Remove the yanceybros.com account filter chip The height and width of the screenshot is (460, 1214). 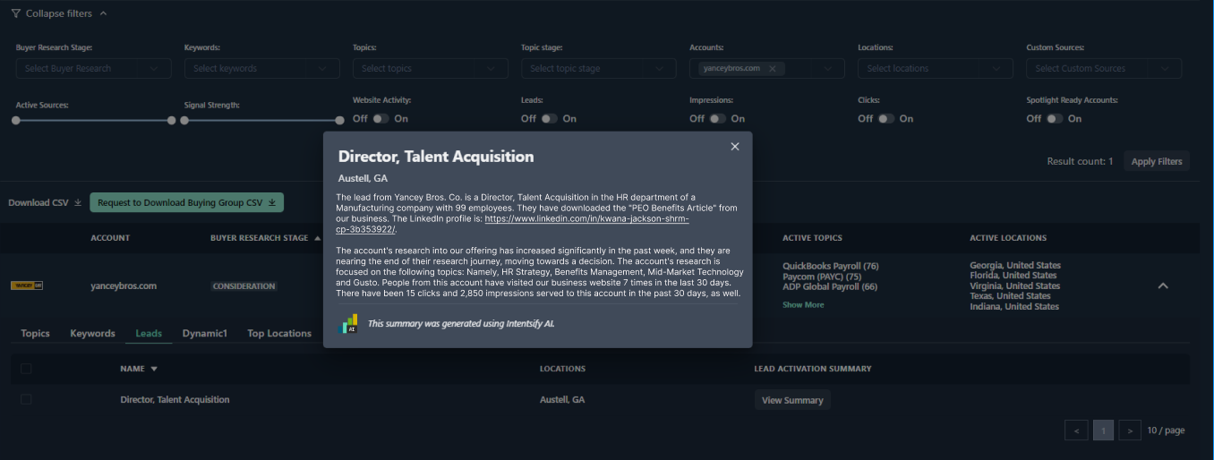pyautogui.click(x=772, y=69)
